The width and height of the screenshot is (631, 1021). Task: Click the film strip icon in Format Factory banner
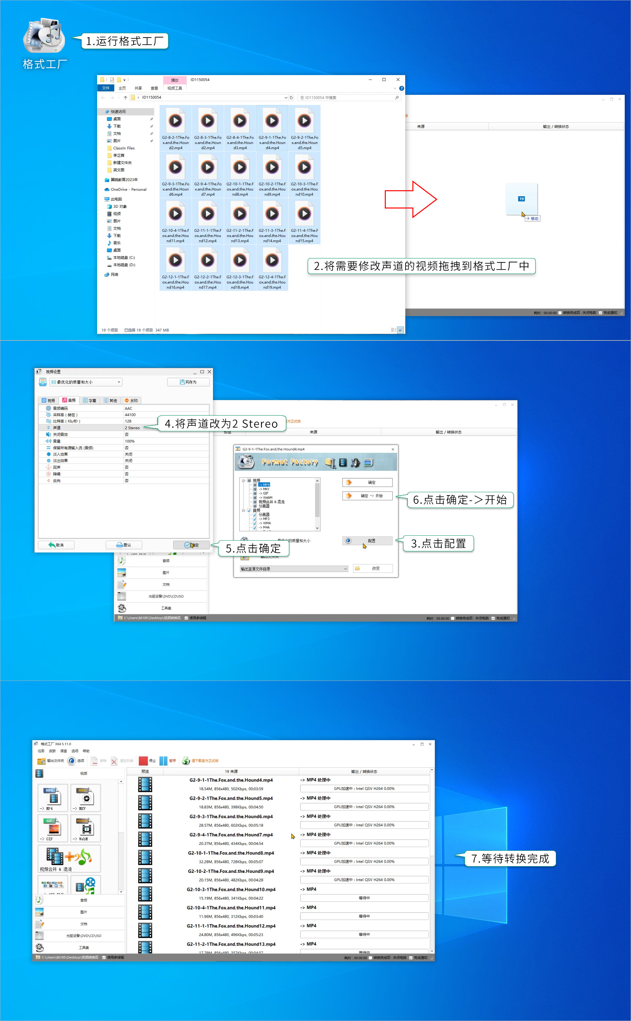[343, 462]
